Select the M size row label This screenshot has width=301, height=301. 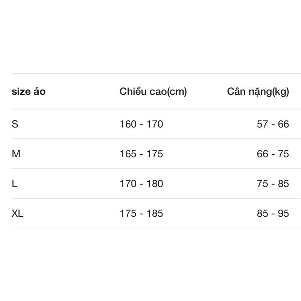point(16,154)
